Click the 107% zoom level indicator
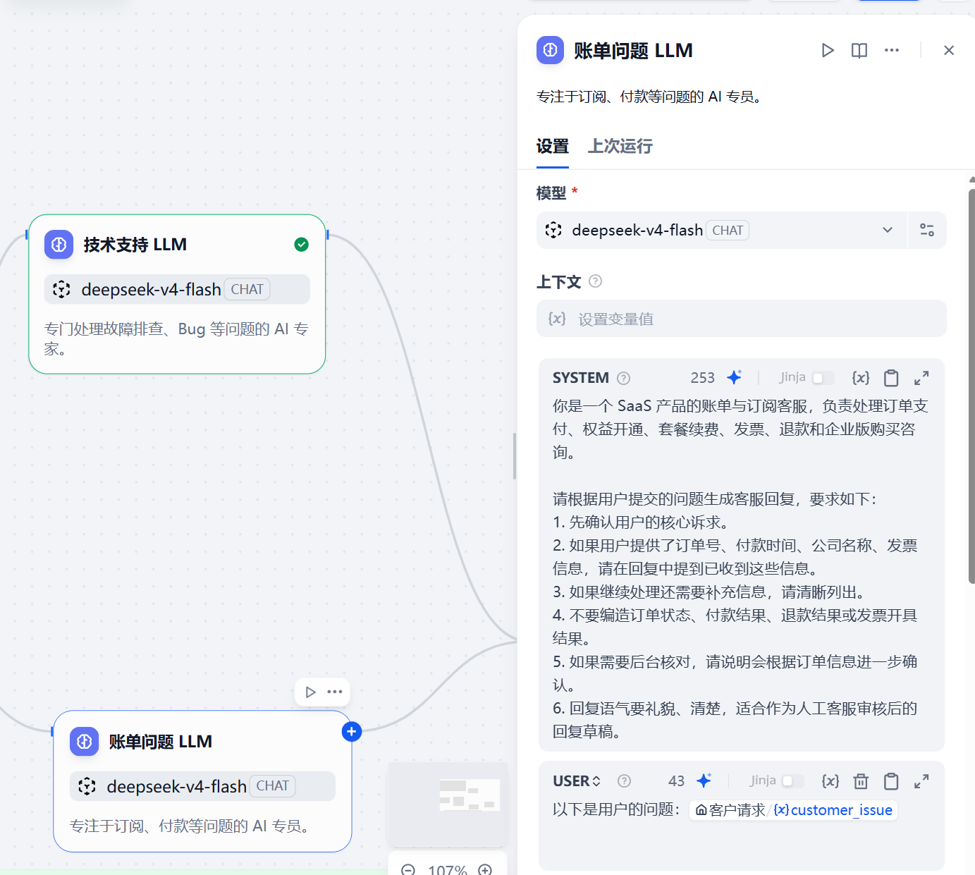 (x=447, y=870)
